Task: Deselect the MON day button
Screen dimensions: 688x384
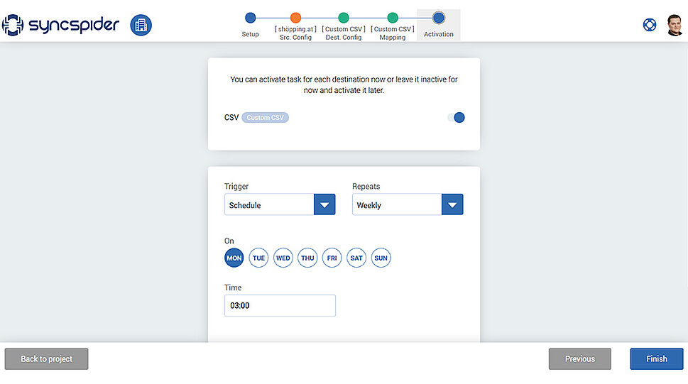Action: [234, 258]
